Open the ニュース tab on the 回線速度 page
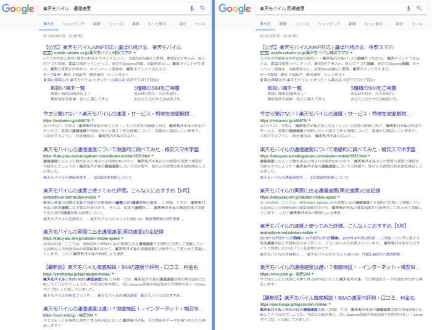The height and width of the screenshot is (330, 432). click(302, 24)
